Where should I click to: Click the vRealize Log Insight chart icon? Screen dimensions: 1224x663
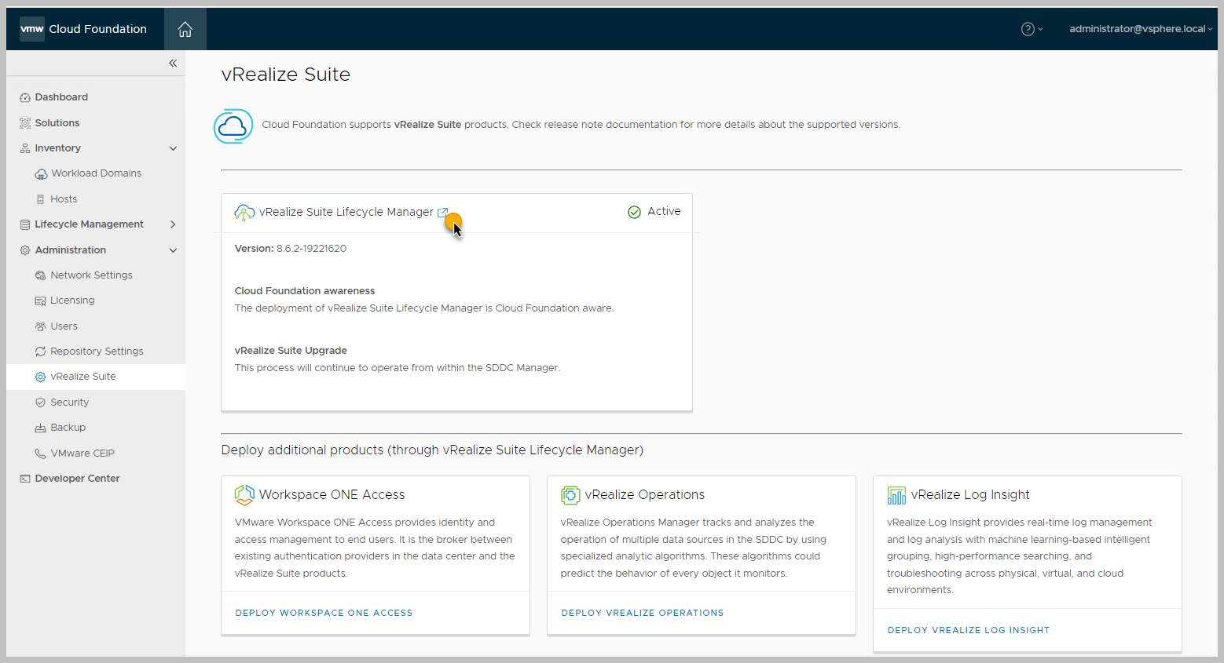(896, 495)
